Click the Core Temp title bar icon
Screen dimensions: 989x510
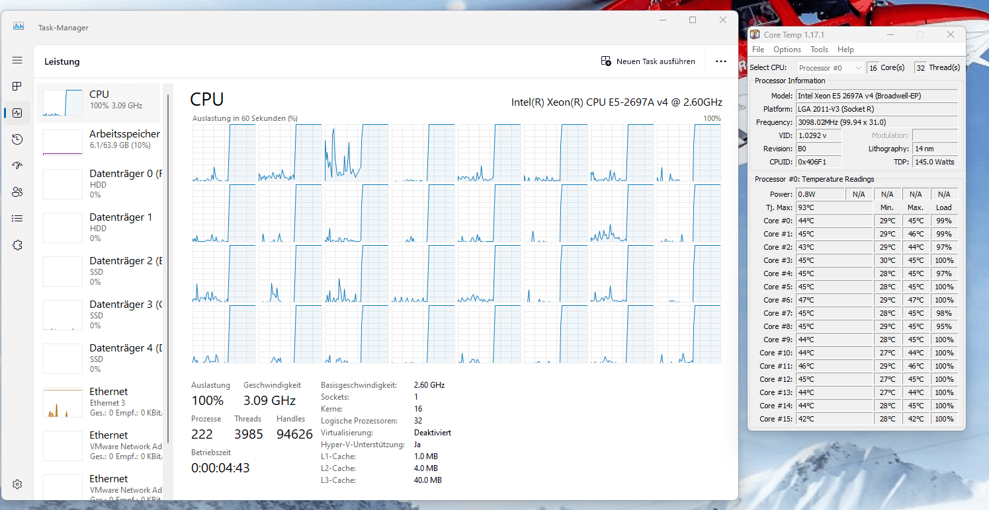[x=755, y=34]
